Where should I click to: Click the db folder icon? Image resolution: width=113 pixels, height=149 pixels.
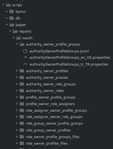point(12,18)
